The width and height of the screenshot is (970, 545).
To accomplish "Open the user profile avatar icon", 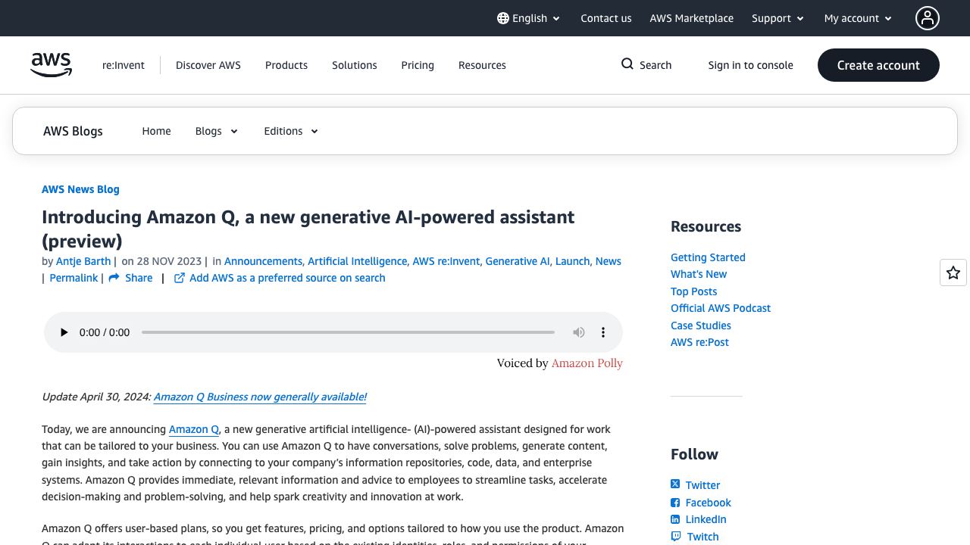I will pyautogui.click(x=928, y=18).
